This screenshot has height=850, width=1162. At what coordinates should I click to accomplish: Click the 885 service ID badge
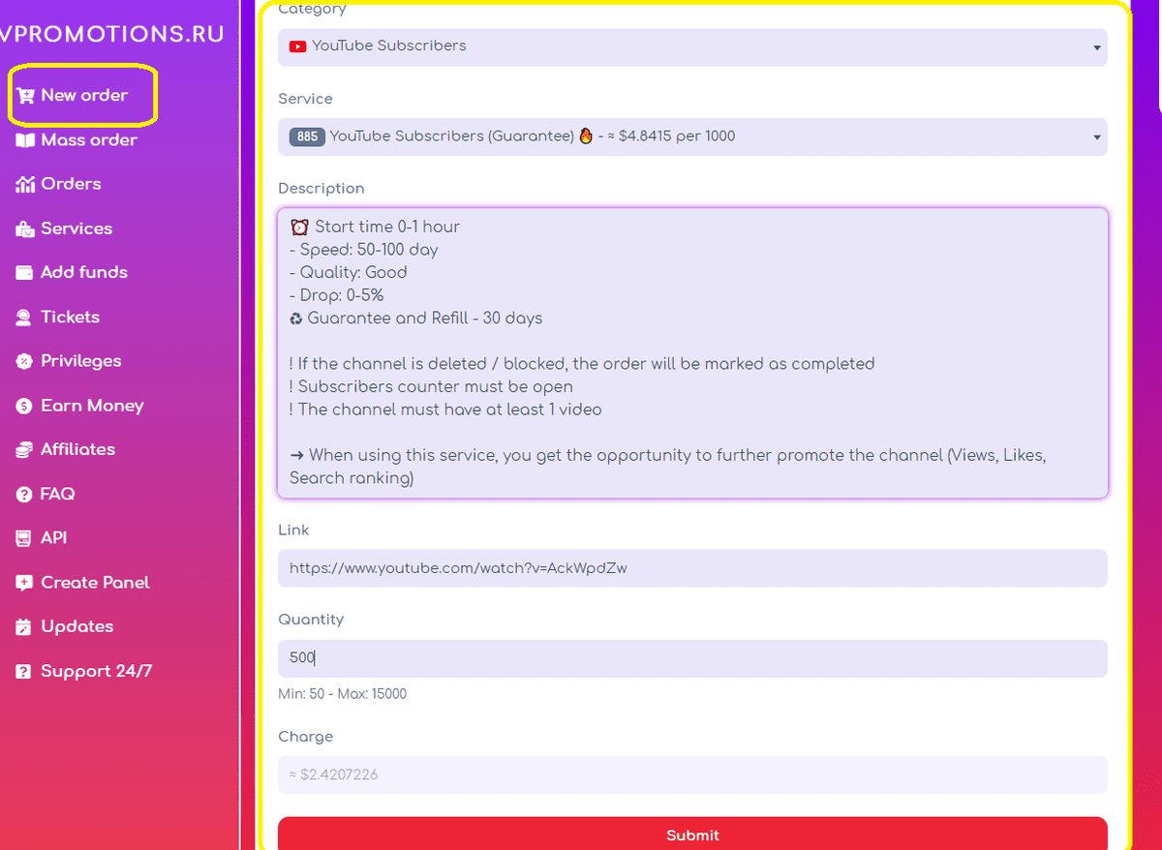click(x=307, y=137)
